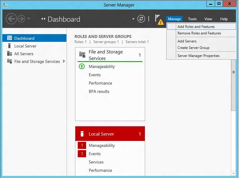The image size is (244, 178).
Task: Refresh the Server Manager dashboard
Action: pyautogui.click(x=141, y=19)
